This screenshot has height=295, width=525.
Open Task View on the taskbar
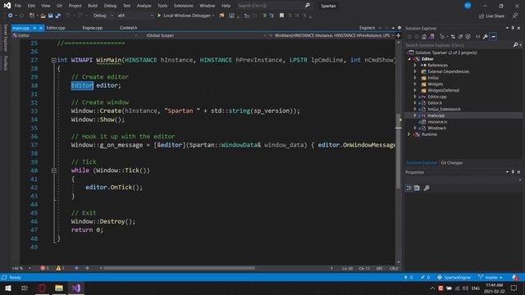click(x=24, y=288)
